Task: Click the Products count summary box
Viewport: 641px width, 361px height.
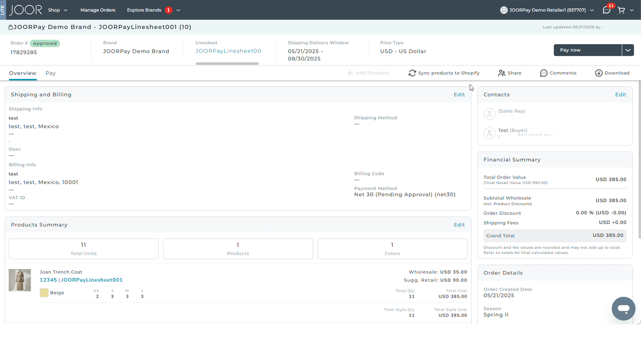Action: (x=238, y=249)
